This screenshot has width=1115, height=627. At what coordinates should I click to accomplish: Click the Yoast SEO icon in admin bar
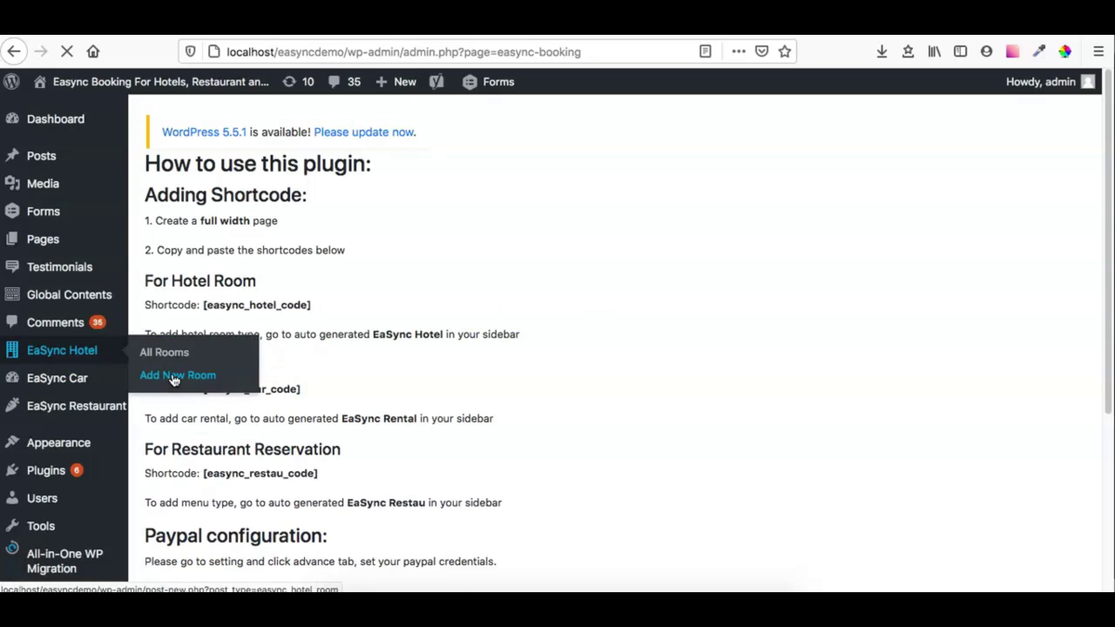(x=437, y=82)
